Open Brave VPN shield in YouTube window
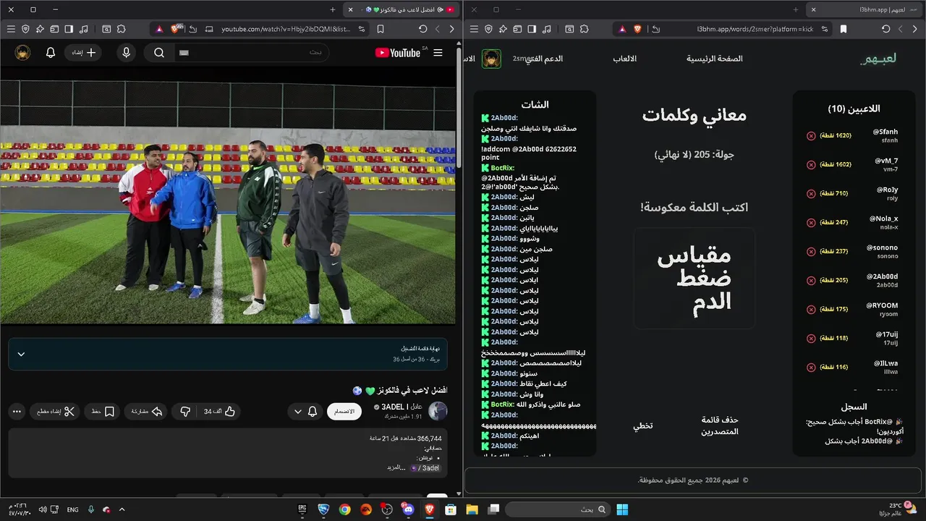The height and width of the screenshot is (521, 926). (25, 29)
